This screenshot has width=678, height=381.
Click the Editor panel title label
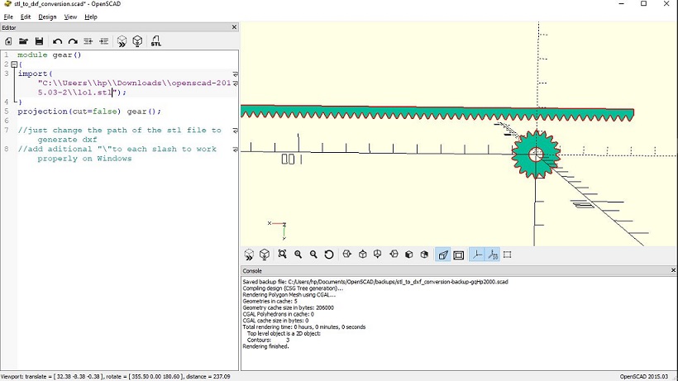(8, 27)
